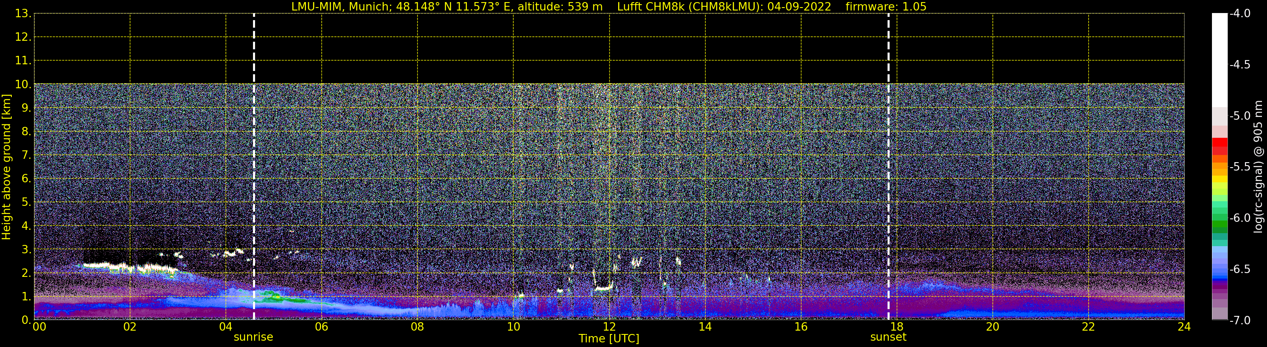Click the dashed white sunrise marker line
Image resolution: width=1267 pixels, height=347 pixels.
(254, 167)
